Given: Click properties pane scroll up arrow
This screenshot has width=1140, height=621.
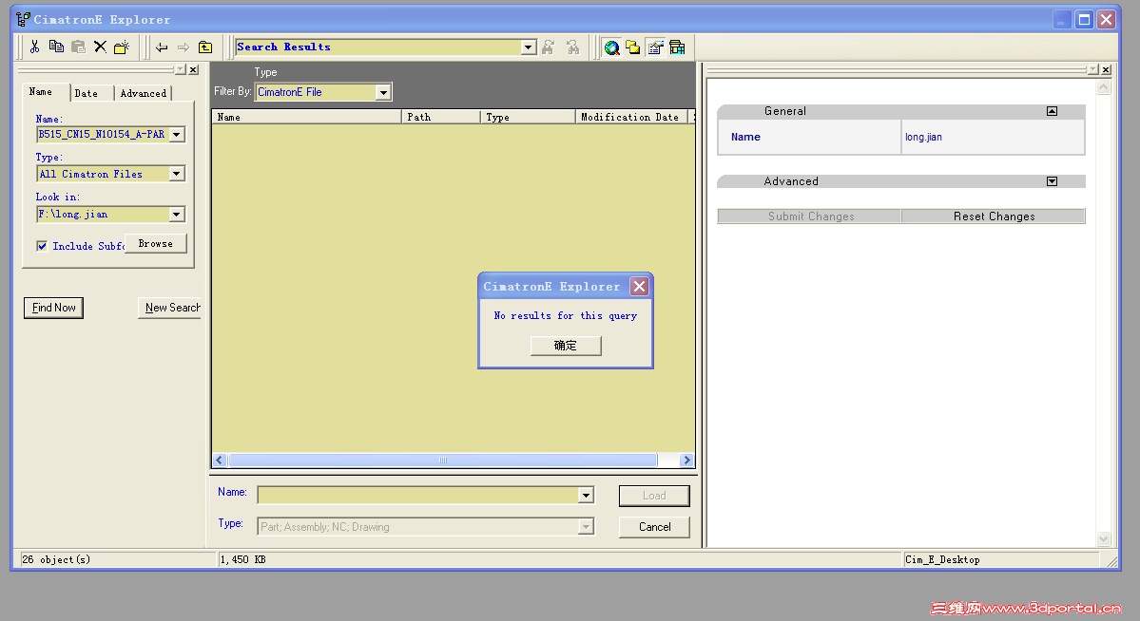Looking at the screenshot, I should point(1104,87).
